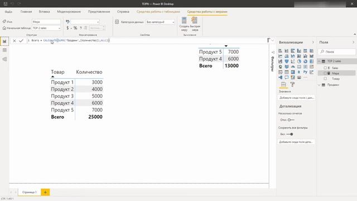Screen dimensions: 357x201
Task: Open the Главная ribbon tab
Action: click(x=26, y=12)
